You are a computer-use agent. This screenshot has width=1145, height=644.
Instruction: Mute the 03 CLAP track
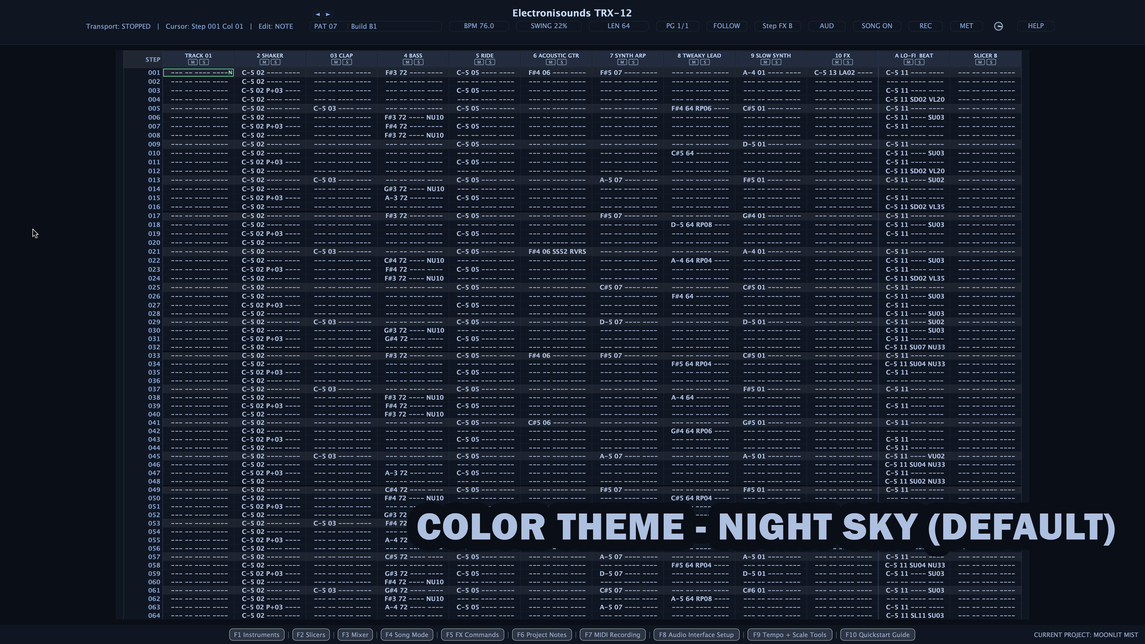(336, 62)
